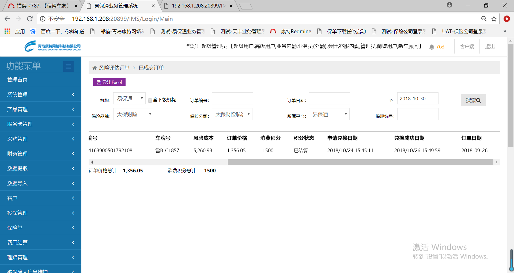Click the home icon in the breadcrumb

(x=95, y=68)
